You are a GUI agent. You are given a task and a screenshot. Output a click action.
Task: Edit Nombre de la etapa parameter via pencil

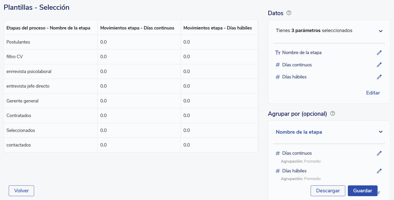[x=379, y=52]
